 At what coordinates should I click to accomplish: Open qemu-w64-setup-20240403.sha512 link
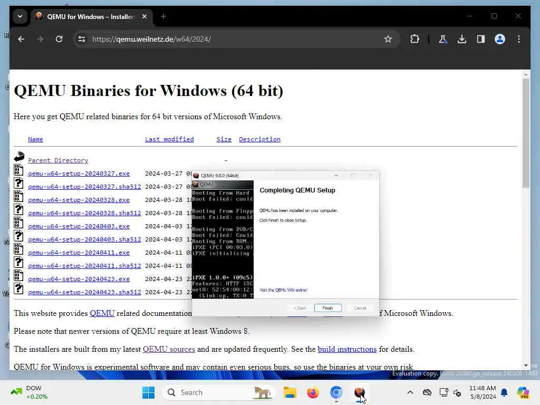[x=84, y=239]
